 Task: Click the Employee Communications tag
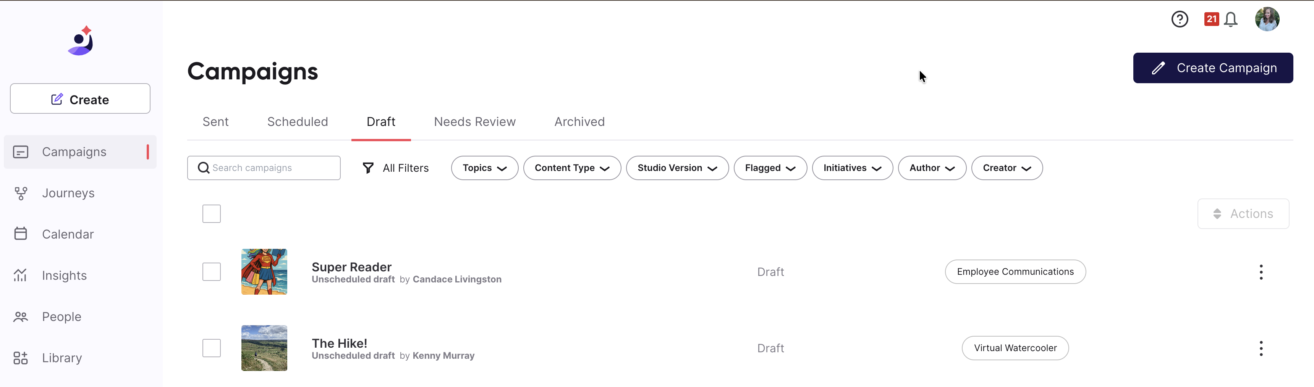(1015, 272)
